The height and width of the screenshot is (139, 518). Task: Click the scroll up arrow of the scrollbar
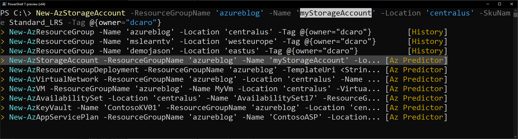[515, 11]
